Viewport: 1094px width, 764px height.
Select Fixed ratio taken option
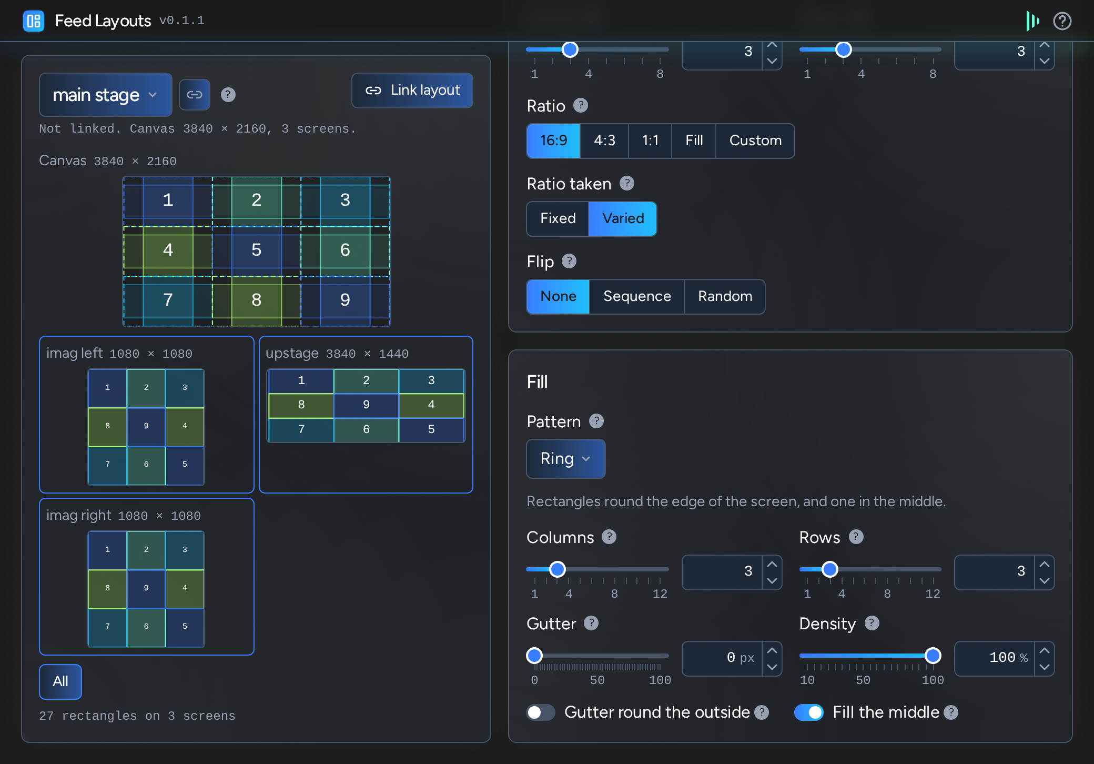coord(558,218)
